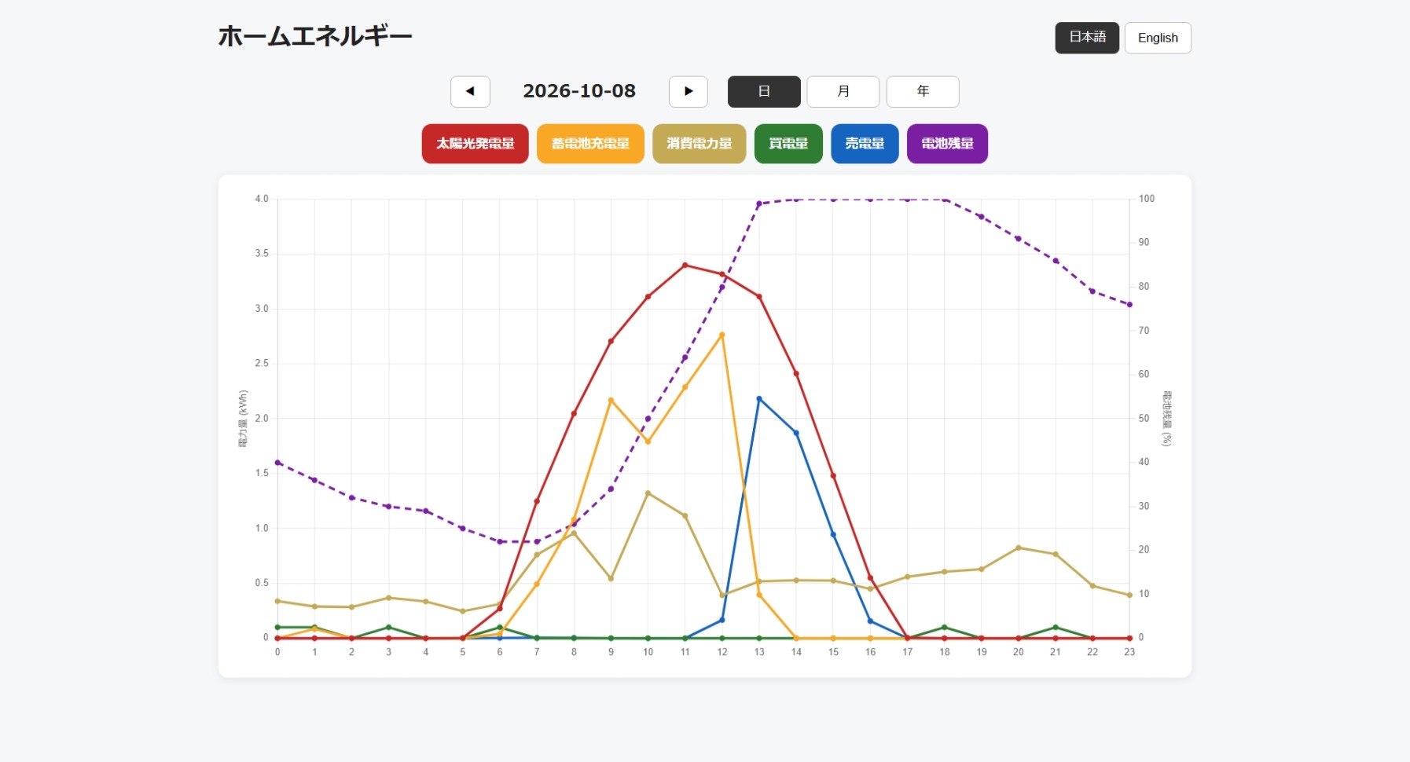
Task: Toggle 太陽光発電量 series visibility
Action: [475, 144]
